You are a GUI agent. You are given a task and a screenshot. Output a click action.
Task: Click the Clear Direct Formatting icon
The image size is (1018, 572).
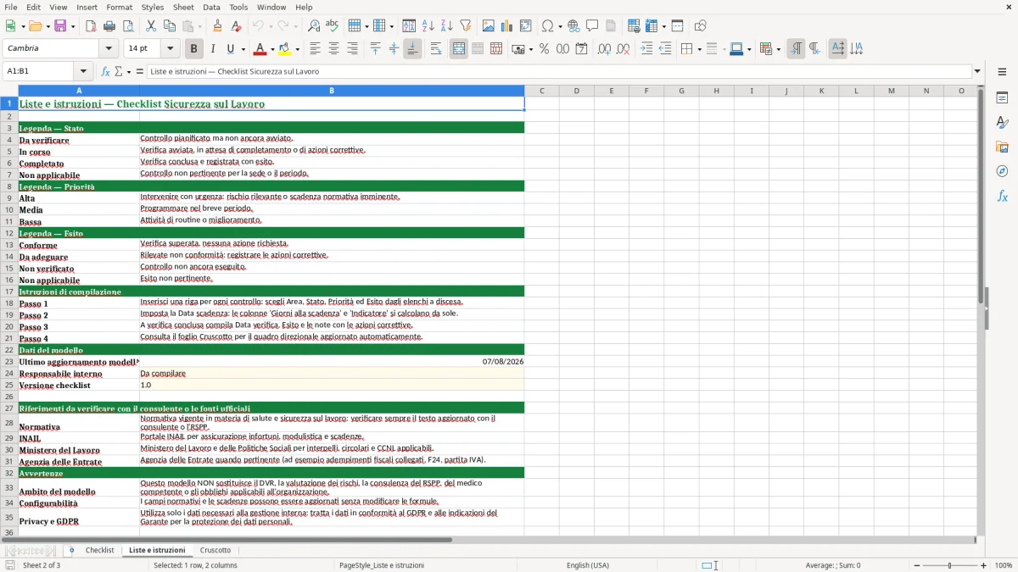[236, 26]
